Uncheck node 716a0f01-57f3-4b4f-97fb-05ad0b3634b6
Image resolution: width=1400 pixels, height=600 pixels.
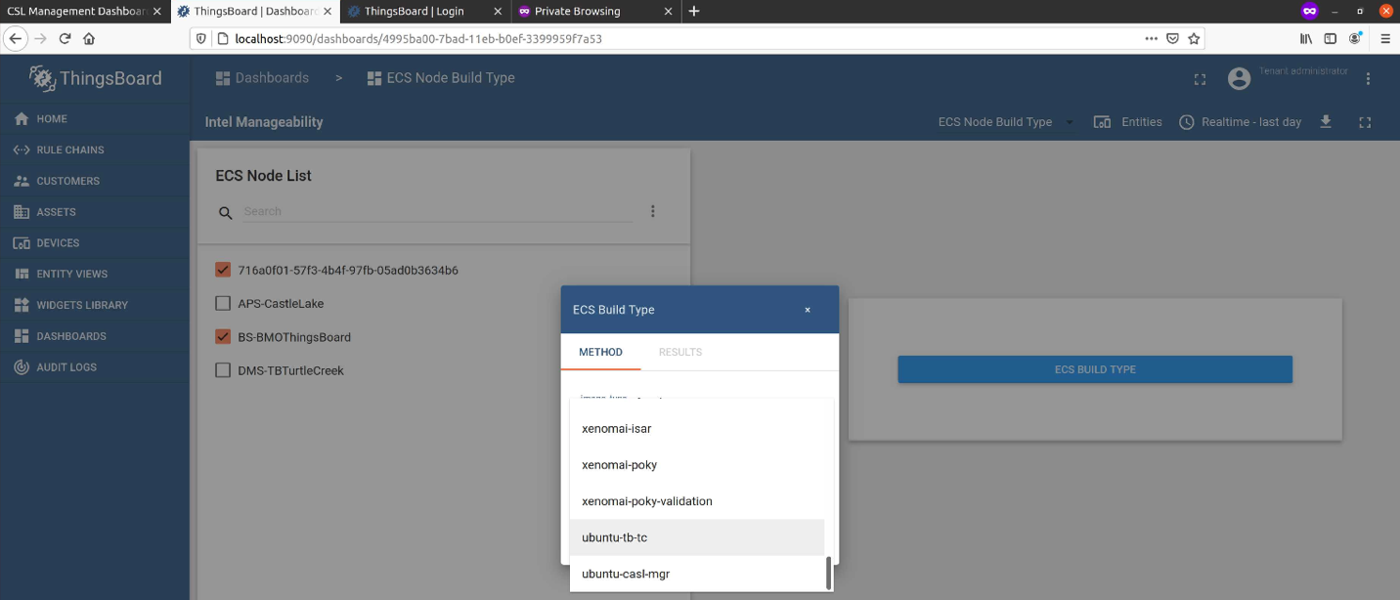tap(223, 270)
